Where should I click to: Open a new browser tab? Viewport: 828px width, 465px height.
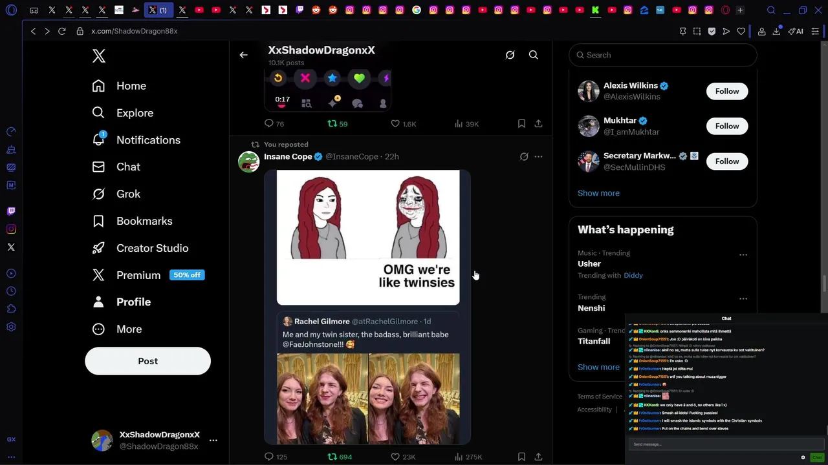tap(740, 10)
